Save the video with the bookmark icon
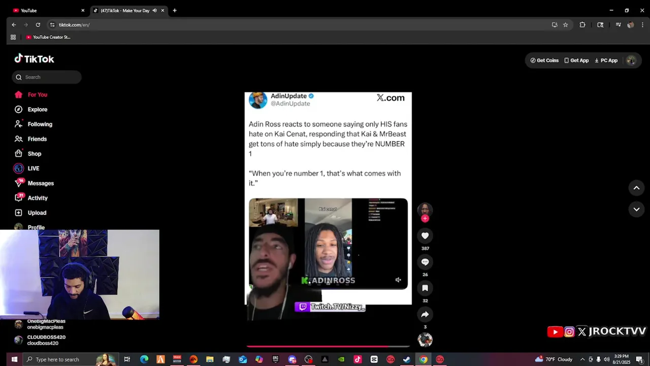This screenshot has height=366, width=650. [425, 288]
